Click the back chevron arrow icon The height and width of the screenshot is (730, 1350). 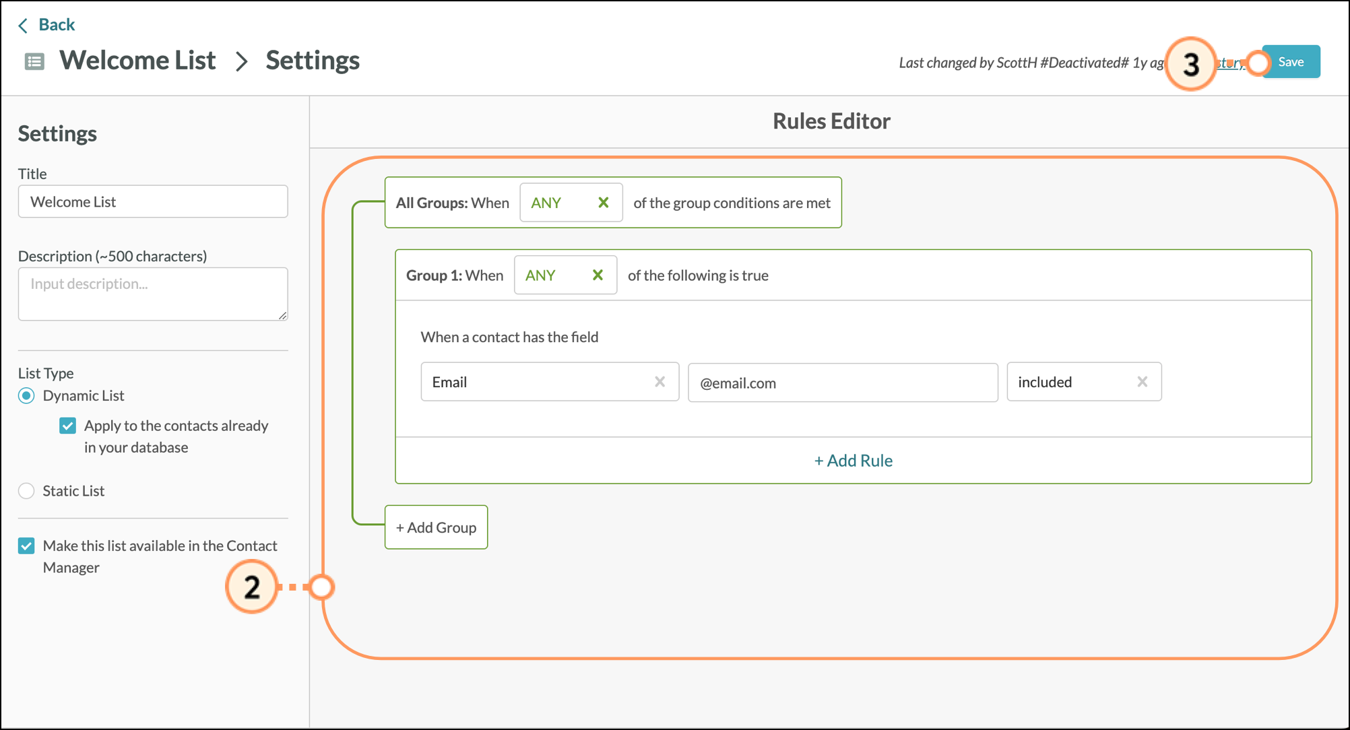coord(23,26)
